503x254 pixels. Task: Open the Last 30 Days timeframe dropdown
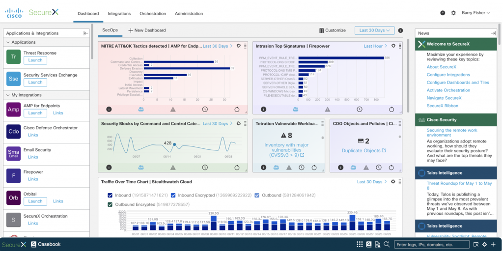click(374, 30)
